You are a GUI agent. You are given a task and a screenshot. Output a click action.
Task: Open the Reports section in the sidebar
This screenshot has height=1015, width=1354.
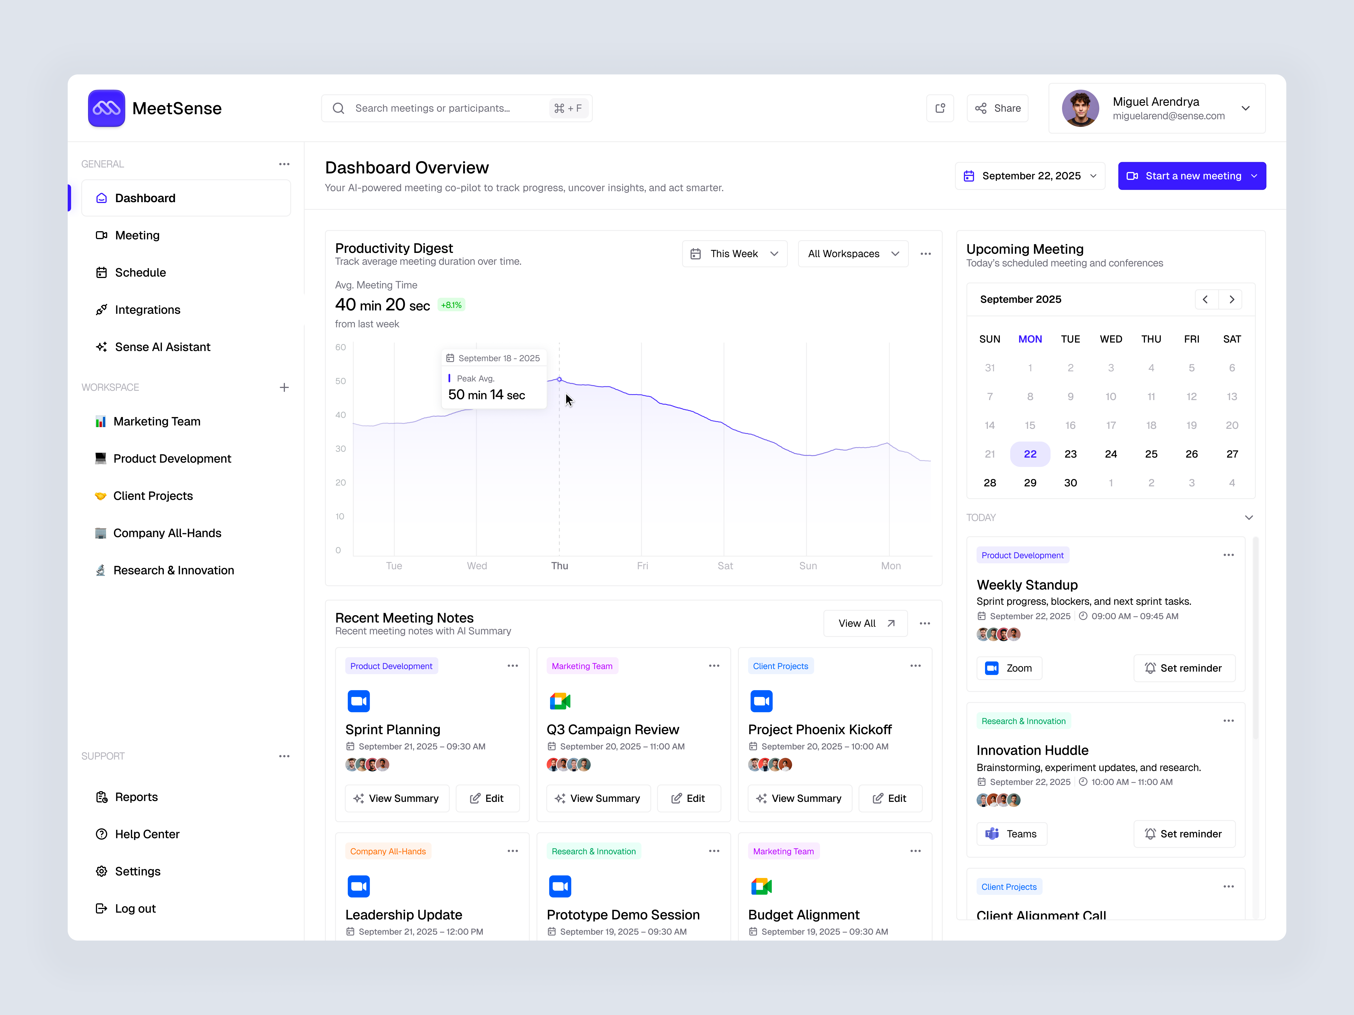tap(136, 796)
